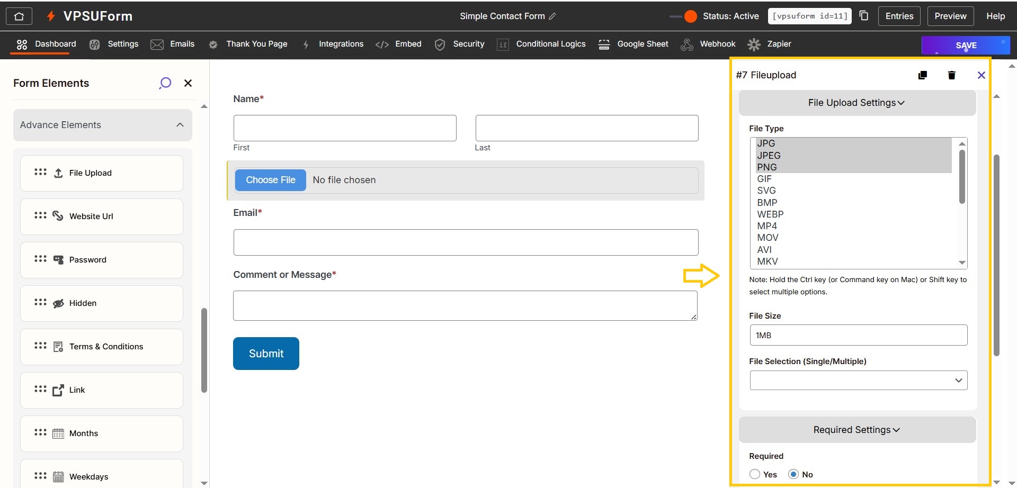Select the File Upload element icon
The height and width of the screenshot is (488, 1017).
coord(58,173)
